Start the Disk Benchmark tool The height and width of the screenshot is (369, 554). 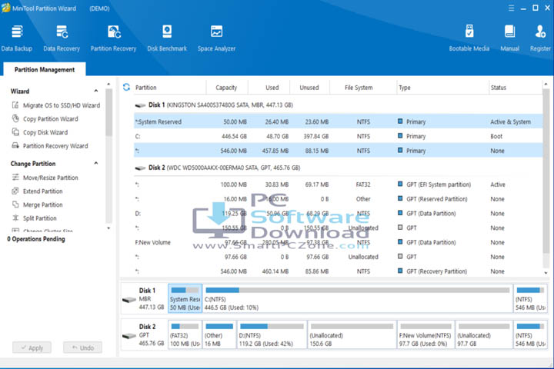click(x=167, y=38)
